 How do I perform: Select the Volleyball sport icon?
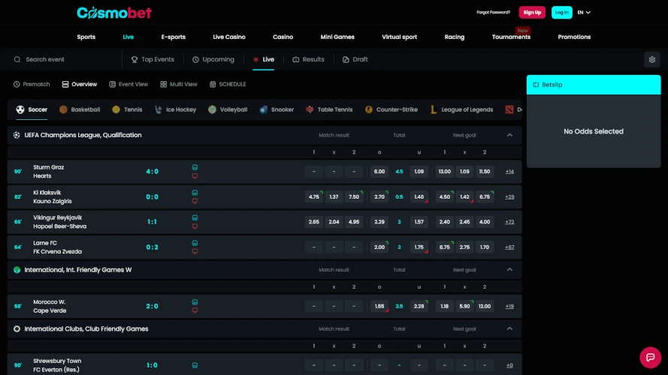click(212, 109)
